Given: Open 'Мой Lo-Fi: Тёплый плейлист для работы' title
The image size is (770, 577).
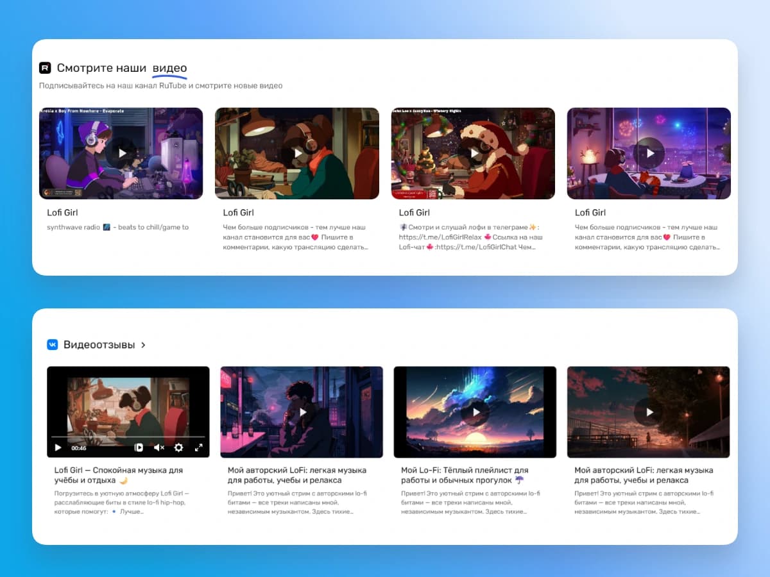Looking at the screenshot, I should 465,475.
